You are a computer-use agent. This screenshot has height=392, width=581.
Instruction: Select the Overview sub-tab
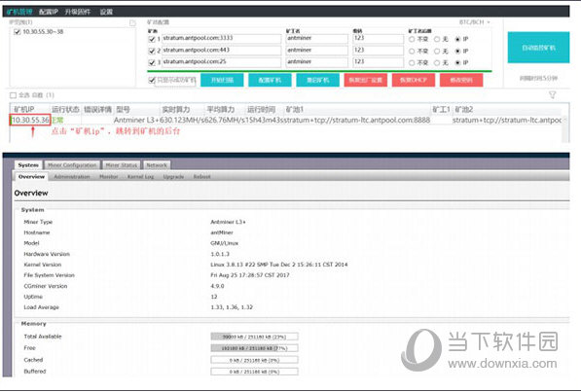coord(31,177)
